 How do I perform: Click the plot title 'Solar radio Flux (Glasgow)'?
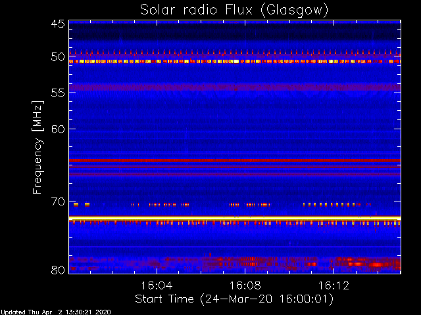tap(234, 10)
